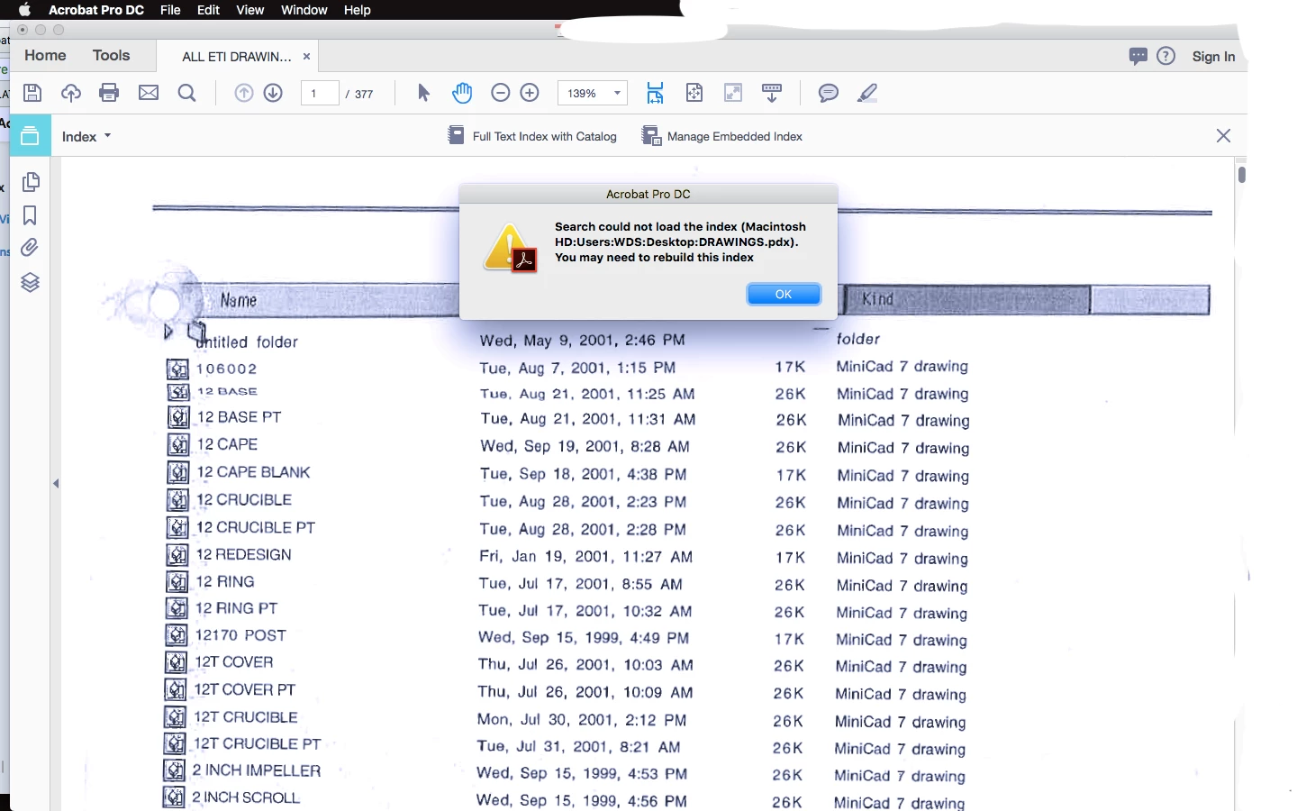Open the Edit menu

pyautogui.click(x=208, y=10)
